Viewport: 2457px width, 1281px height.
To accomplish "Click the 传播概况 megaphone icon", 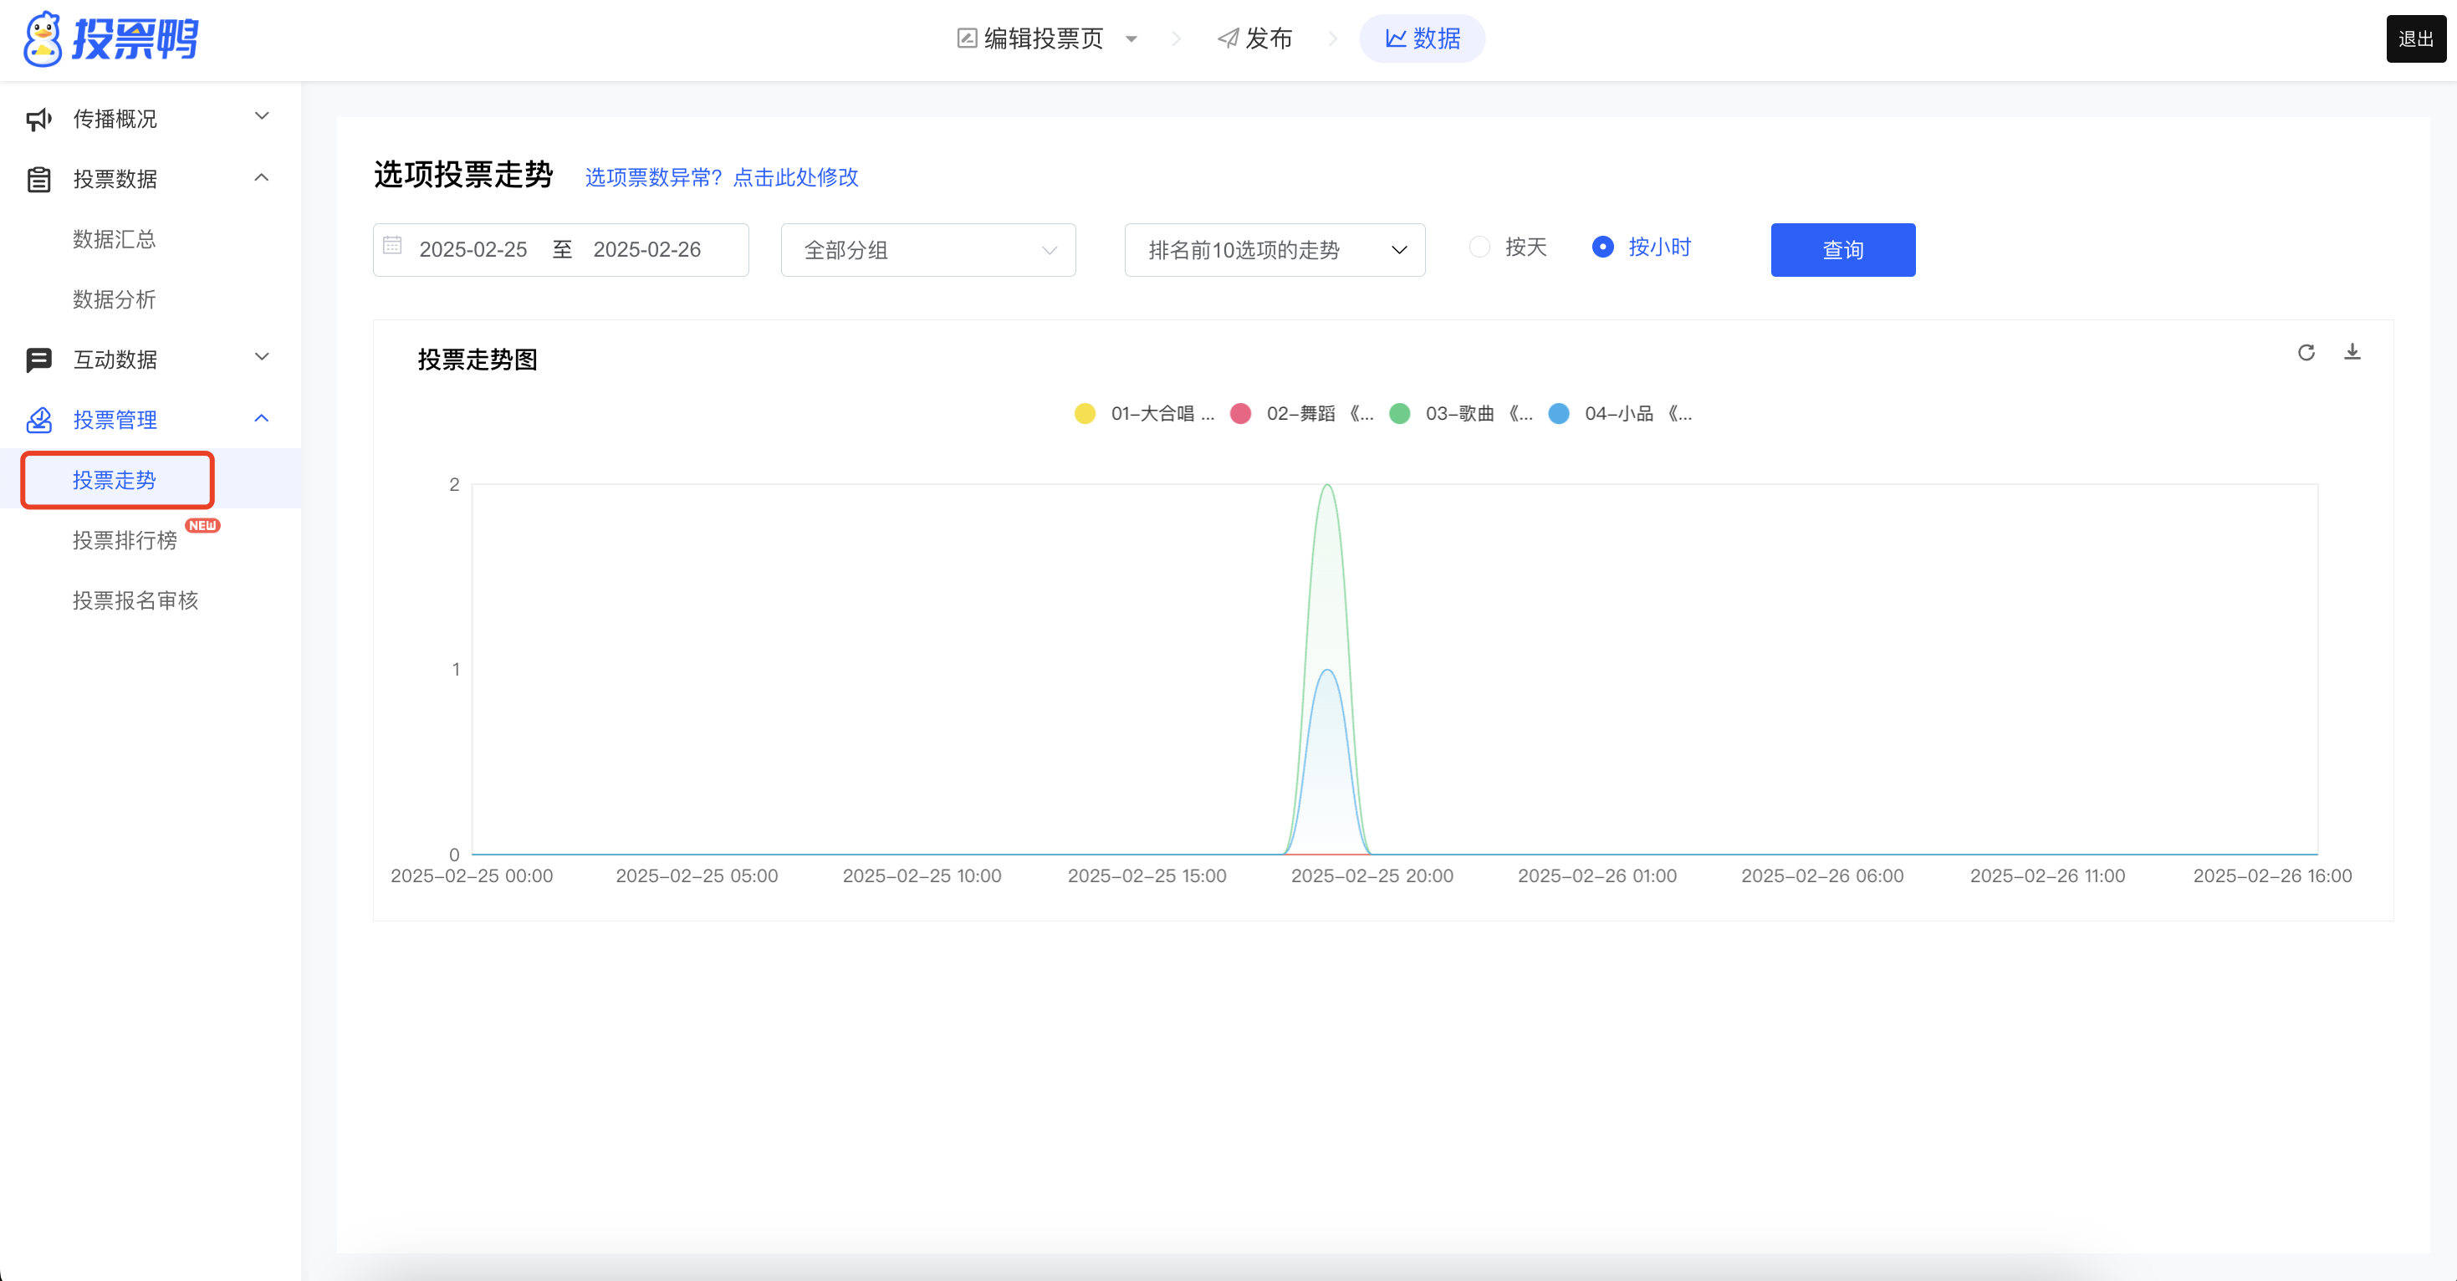I will pos(39,120).
